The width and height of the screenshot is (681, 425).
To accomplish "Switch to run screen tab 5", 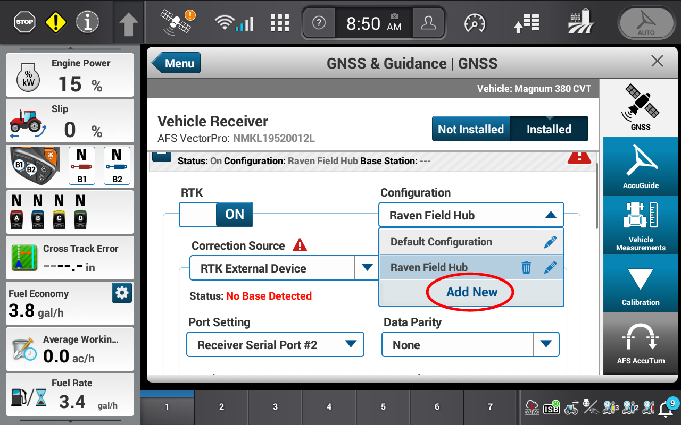I will tap(383, 407).
